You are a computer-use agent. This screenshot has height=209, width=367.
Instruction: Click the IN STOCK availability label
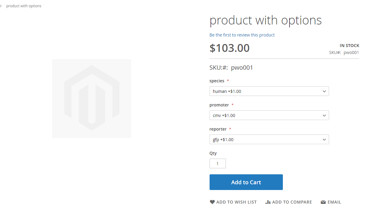(350, 45)
